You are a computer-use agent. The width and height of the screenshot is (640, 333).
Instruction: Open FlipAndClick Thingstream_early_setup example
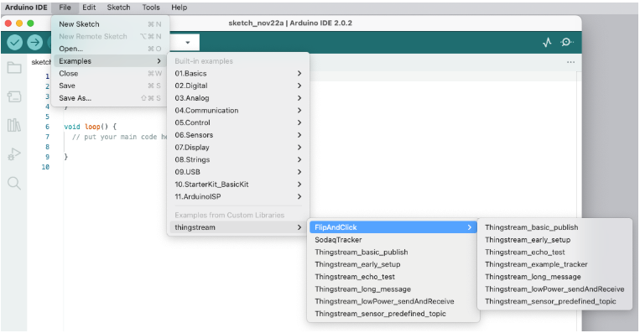pos(554,240)
